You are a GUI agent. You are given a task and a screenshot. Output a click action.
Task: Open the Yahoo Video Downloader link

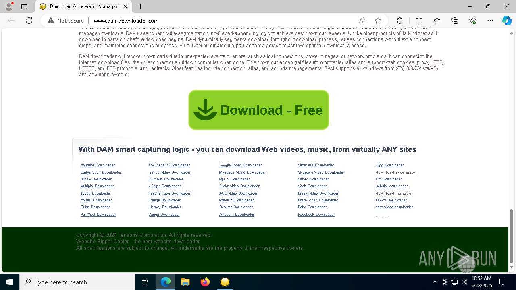170,172
